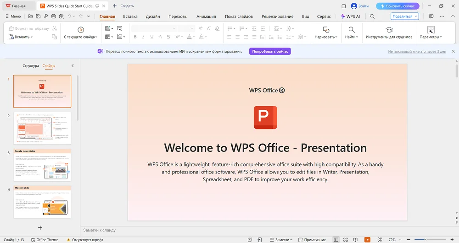Toggle italic formatting
Screen dimensions: 459x243
143,37
